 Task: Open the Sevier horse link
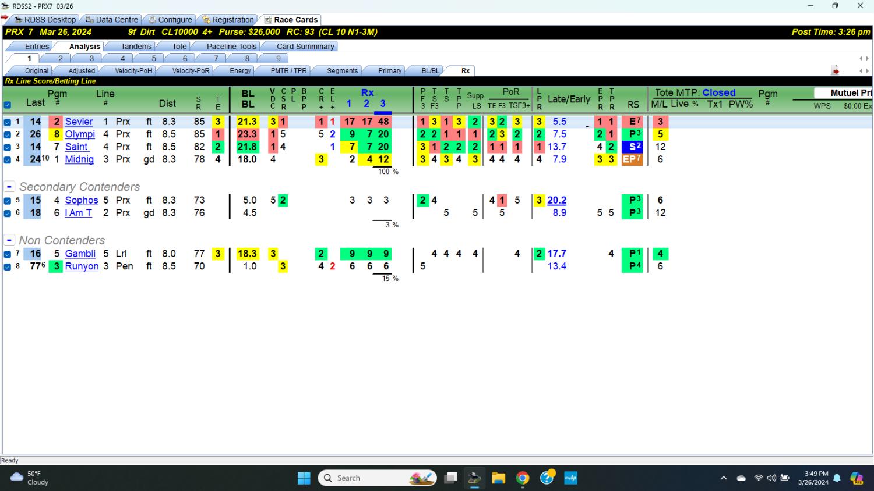tap(79, 122)
